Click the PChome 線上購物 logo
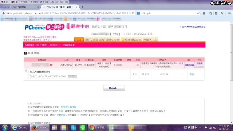The width and height of the screenshot is (233, 131). [44, 27]
